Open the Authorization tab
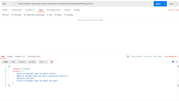 click(17, 10)
